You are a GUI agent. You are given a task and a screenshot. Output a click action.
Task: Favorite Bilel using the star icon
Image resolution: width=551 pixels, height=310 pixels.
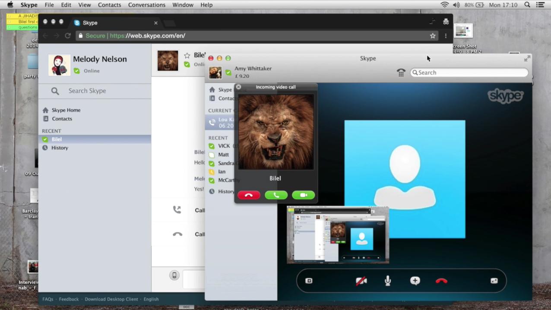point(187,55)
